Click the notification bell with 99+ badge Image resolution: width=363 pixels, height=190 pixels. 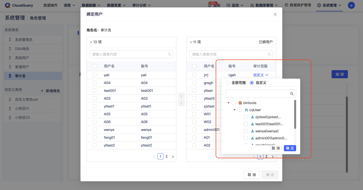click(209, 5)
